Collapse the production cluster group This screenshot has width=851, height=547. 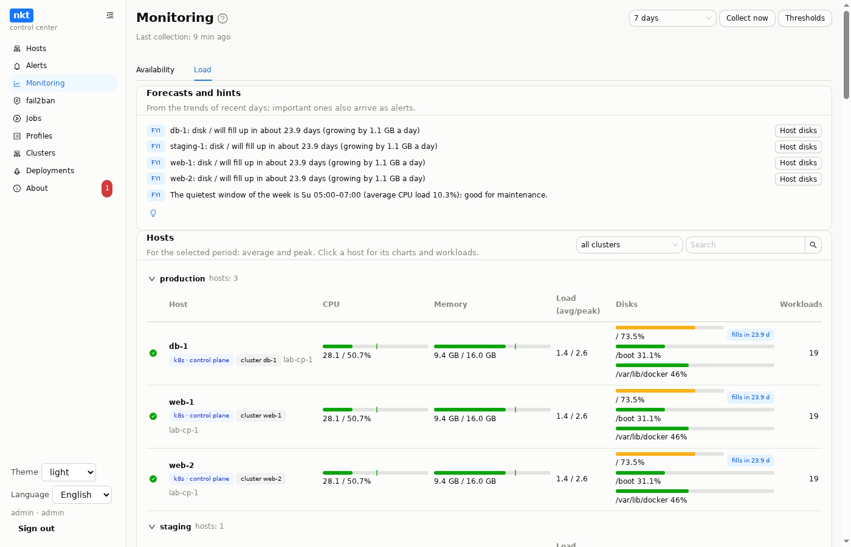[x=152, y=279]
